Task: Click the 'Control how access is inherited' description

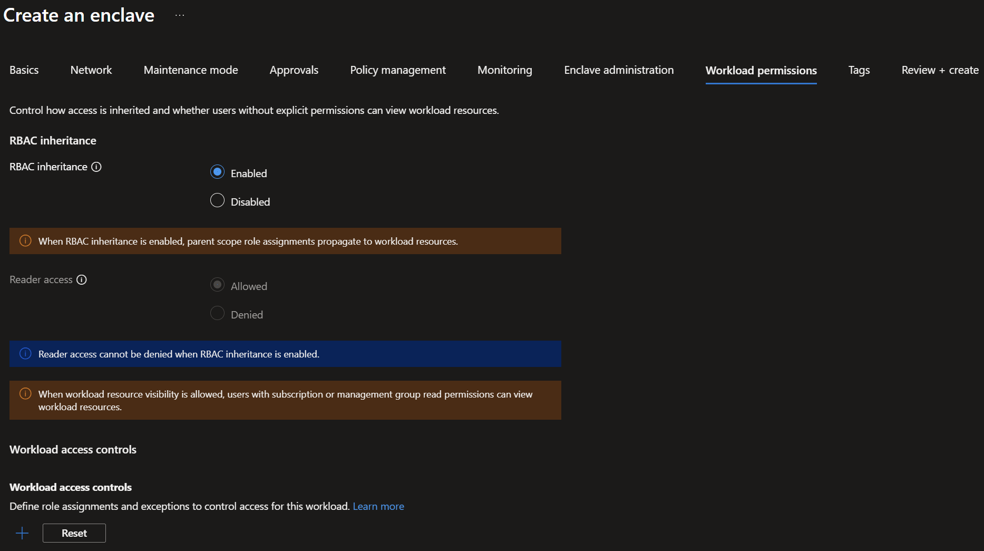Action: coord(254,110)
